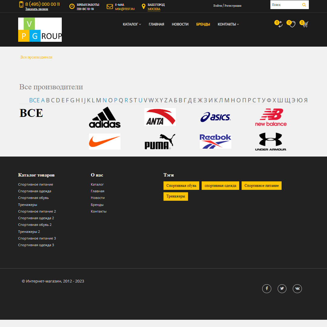327x327 pixels.
Task: Expand the Каталог dropdown menu
Action: tap(132, 24)
